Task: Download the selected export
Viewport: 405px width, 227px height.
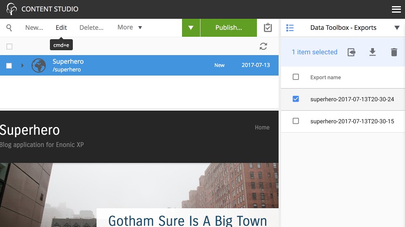Action: pos(372,52)
